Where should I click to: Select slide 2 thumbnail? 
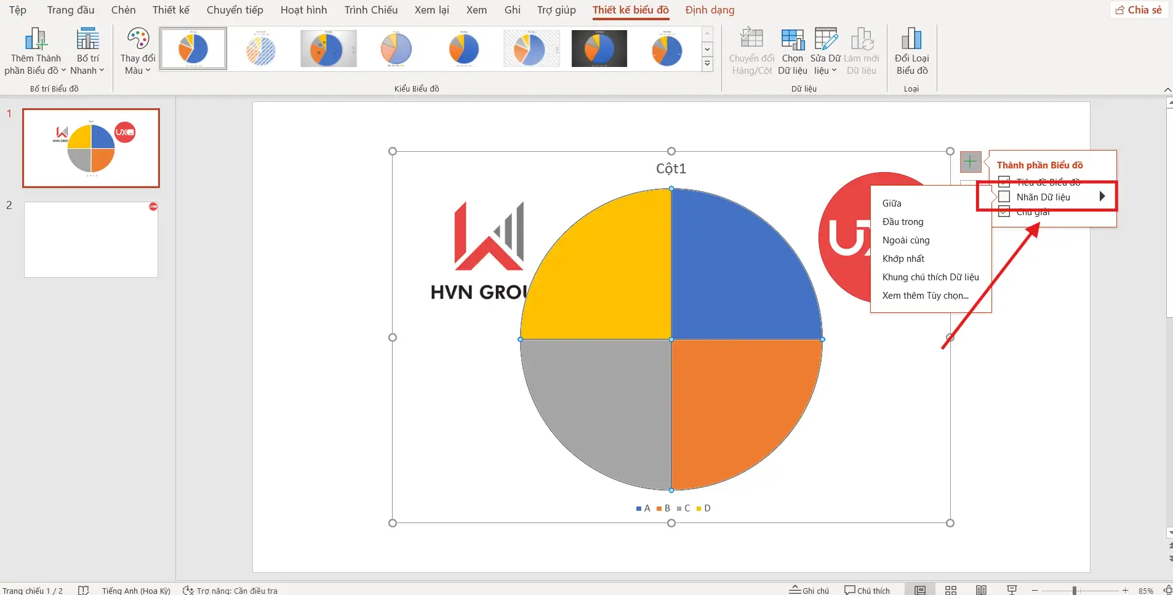[x=91, y=240]
